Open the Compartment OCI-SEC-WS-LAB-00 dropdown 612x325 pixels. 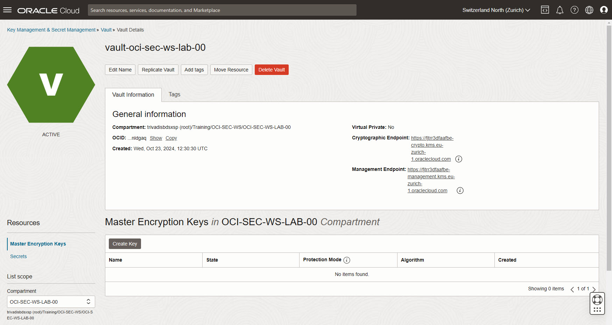tap(51, 302)
